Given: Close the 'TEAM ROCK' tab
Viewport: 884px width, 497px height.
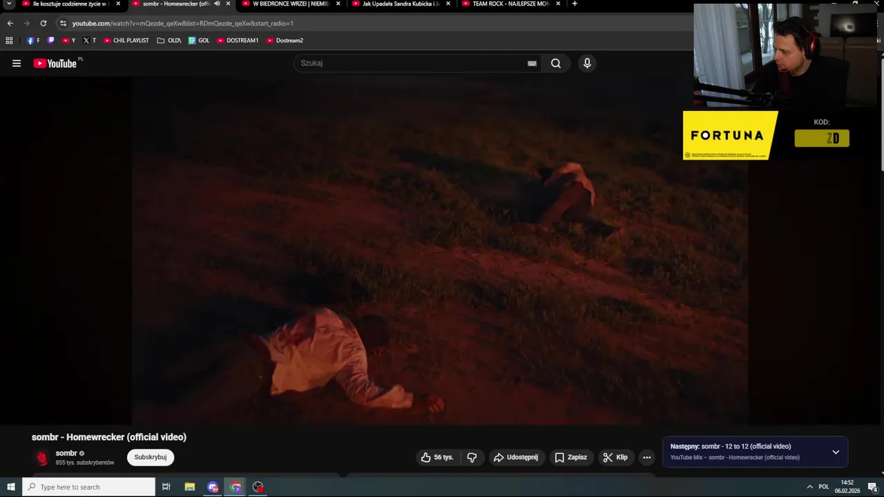Looking at the screenshot, I should click(x=558, y=3).
